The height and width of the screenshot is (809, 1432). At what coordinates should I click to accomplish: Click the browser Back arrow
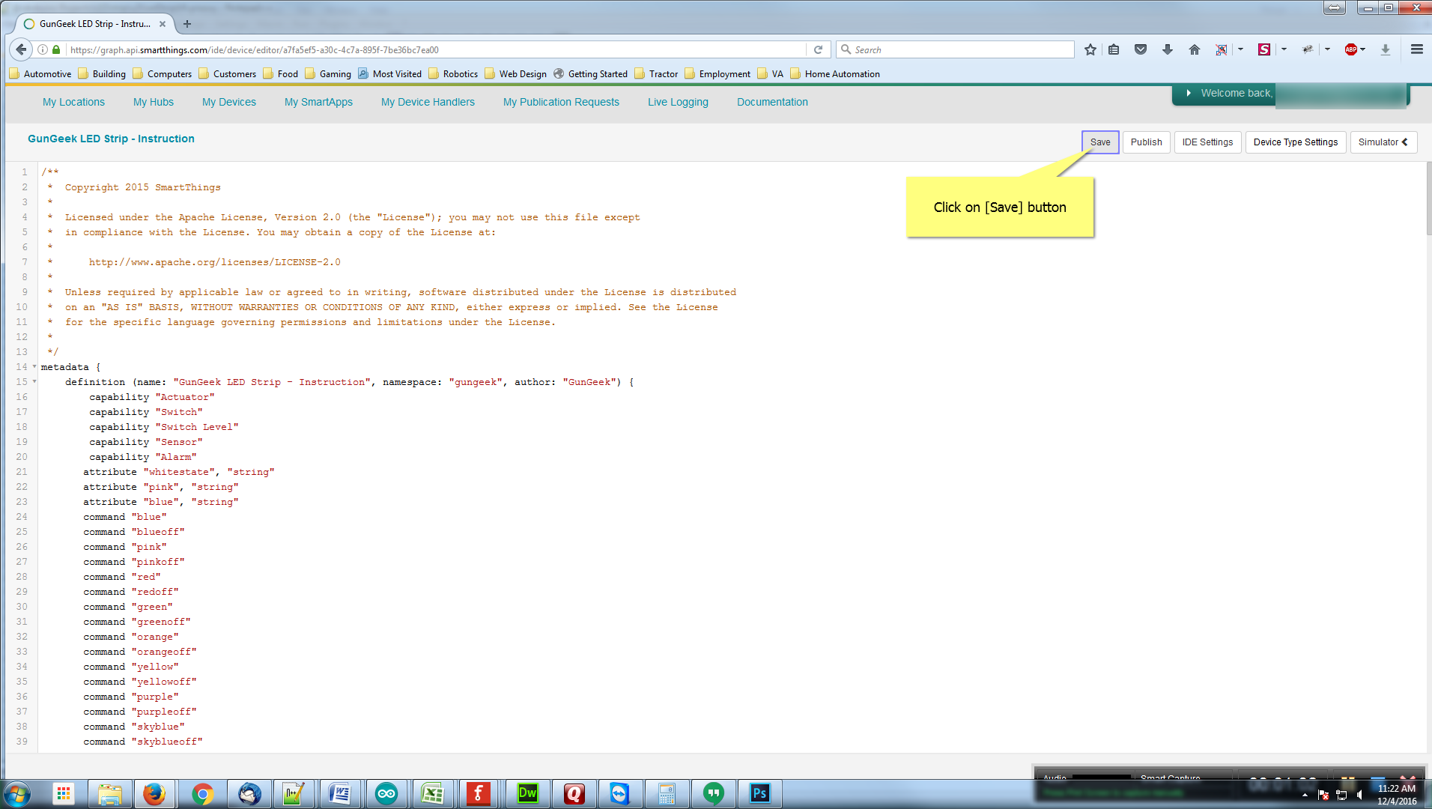[x=21, y=49]
